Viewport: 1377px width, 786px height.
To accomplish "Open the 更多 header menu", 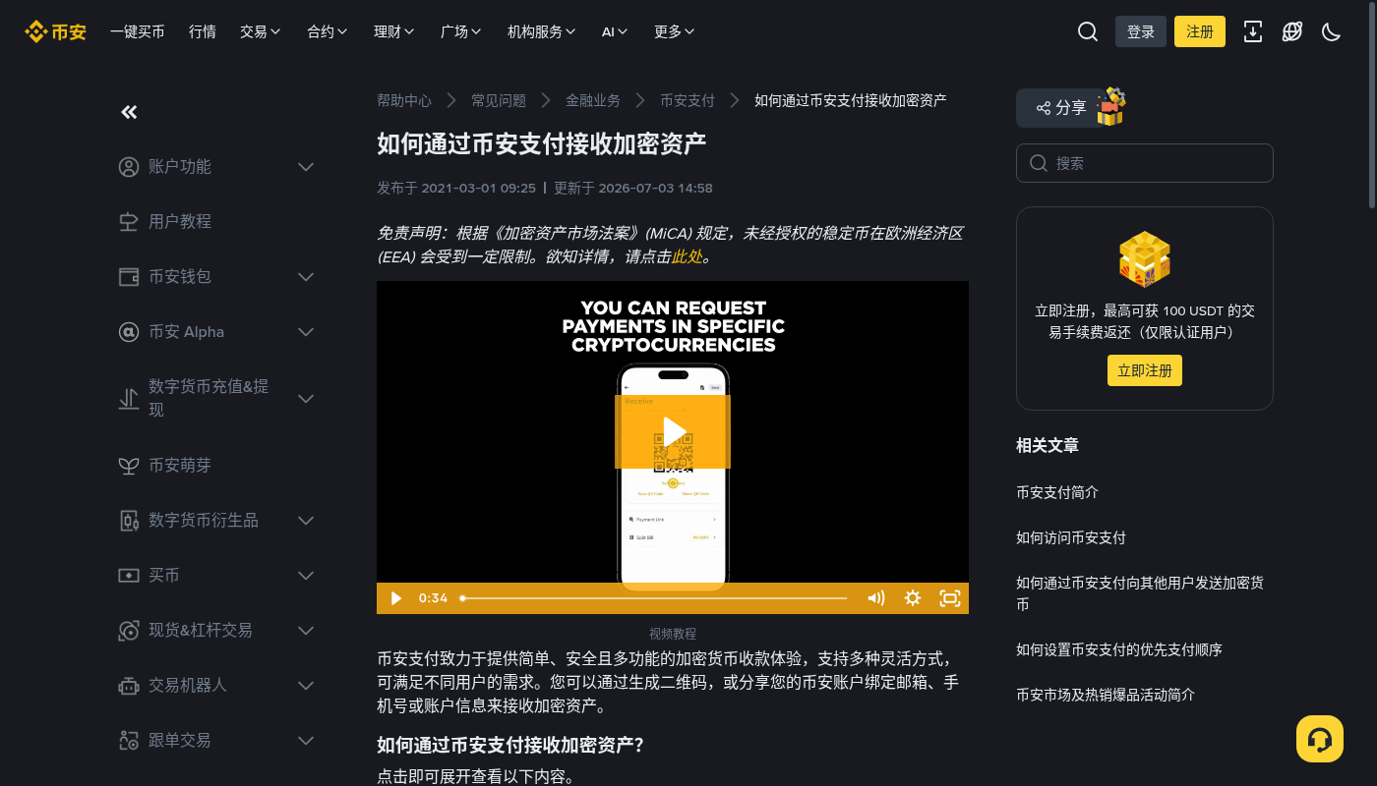I will coord(675,31).
